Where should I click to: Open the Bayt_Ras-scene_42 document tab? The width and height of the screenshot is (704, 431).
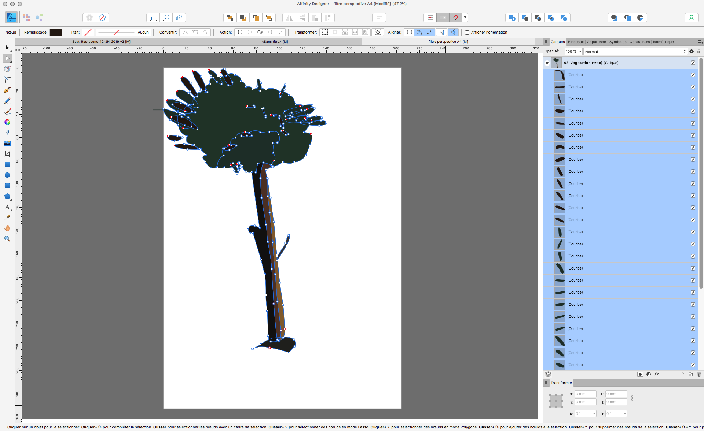[101, 42]
